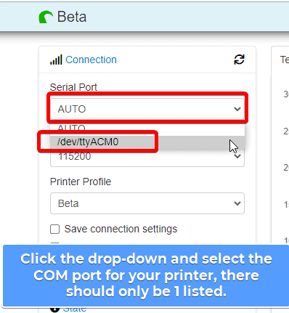Viewport: 289px width, 313px height.
Task: Open the baudrate selector showing 115200
Action: (x=147, y=157)
